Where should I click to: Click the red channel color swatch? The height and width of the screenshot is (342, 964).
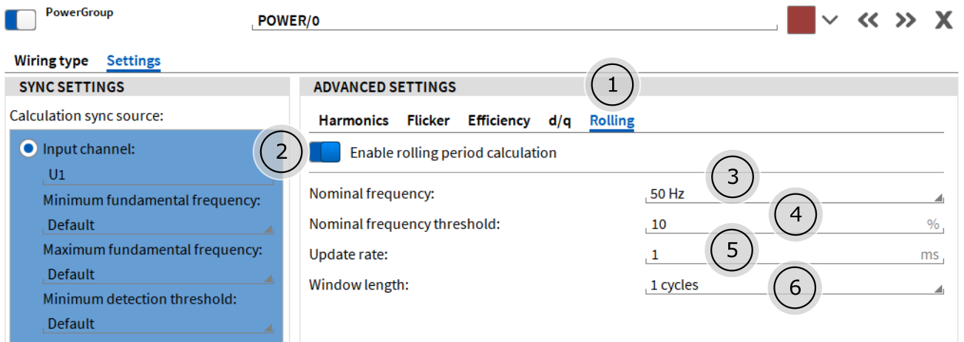tap(801, 20)
